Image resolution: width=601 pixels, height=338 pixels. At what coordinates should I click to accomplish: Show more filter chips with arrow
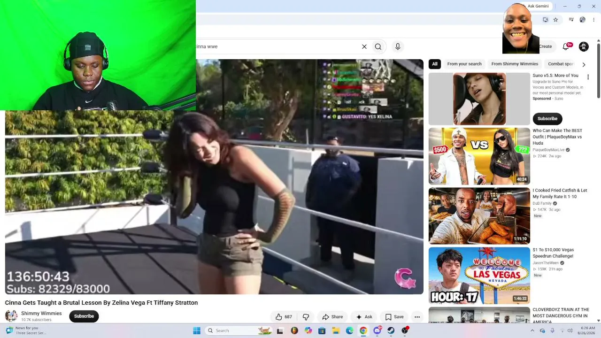point(584,64)
